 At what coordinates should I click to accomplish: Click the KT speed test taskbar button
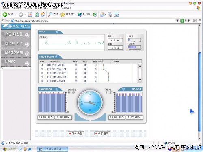tap(52, 149)
